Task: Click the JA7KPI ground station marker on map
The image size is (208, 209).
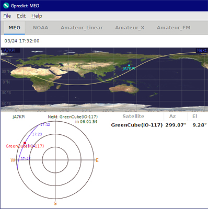Action: (x=129, y=65)
